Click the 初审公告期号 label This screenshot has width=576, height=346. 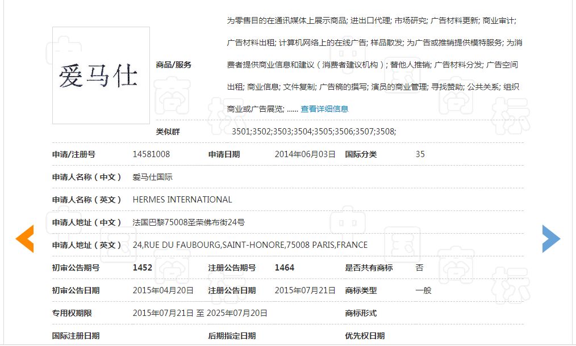(x=76, y=268)
